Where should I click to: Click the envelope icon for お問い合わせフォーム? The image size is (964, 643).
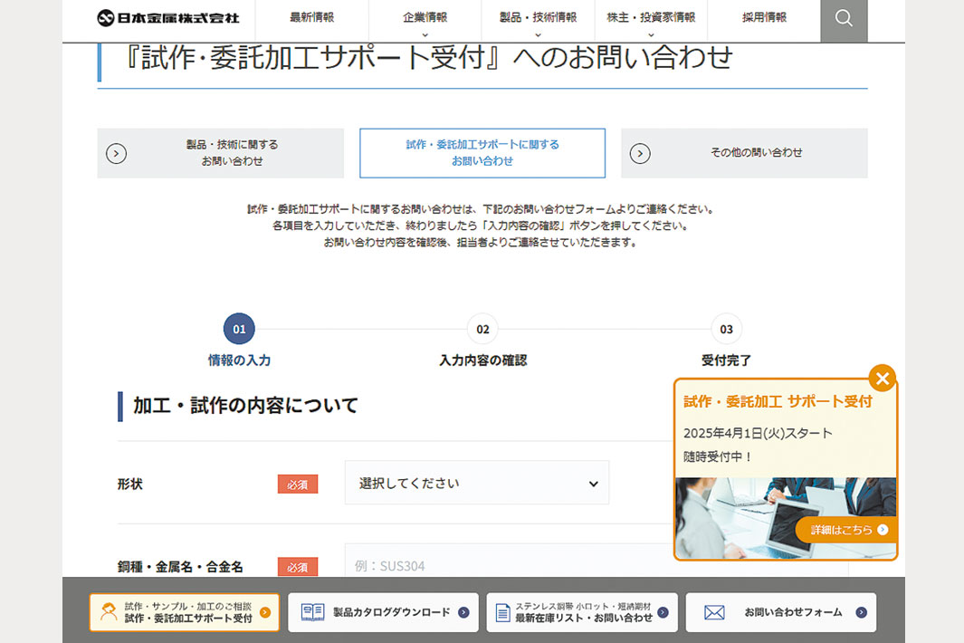click(714, 613)
